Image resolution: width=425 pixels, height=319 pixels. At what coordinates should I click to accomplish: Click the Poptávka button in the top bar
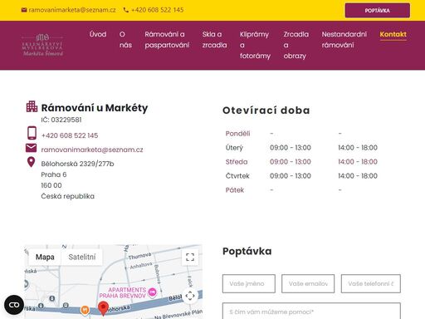378,11
